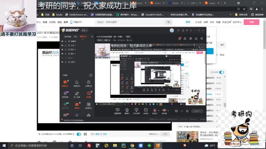Open 主播任务 tool icon
This screenshot has width=266, height=149.
88,83
